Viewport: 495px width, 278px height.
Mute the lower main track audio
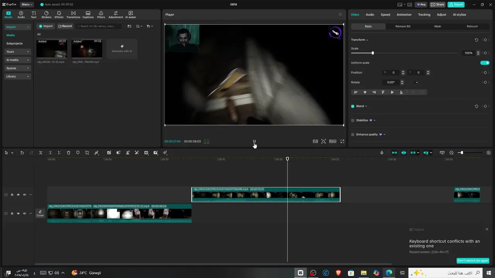coord(24,214)
